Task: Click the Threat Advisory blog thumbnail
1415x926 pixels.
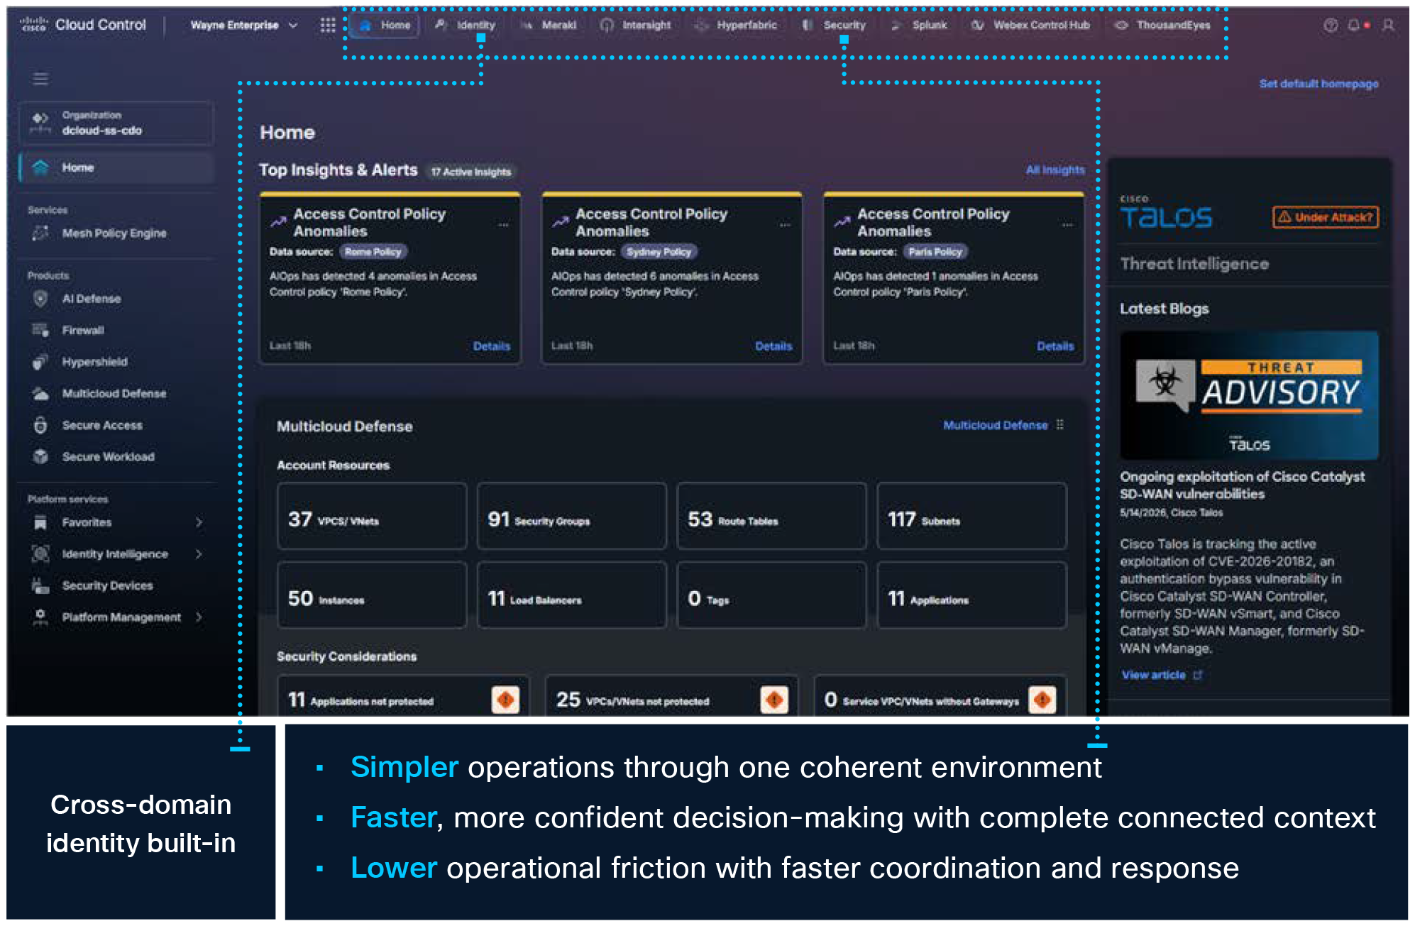Action: click(x=1249, y=395)
